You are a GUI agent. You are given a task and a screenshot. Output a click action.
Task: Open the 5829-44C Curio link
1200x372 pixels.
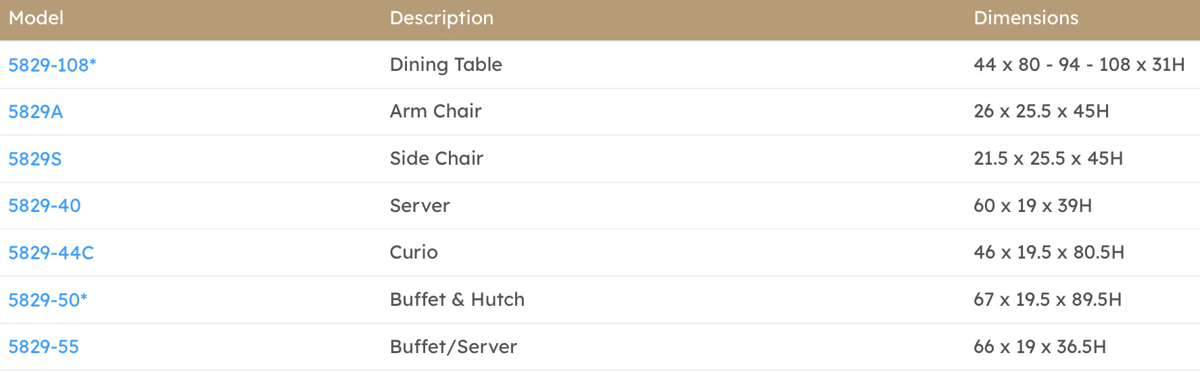coord(51,253)
